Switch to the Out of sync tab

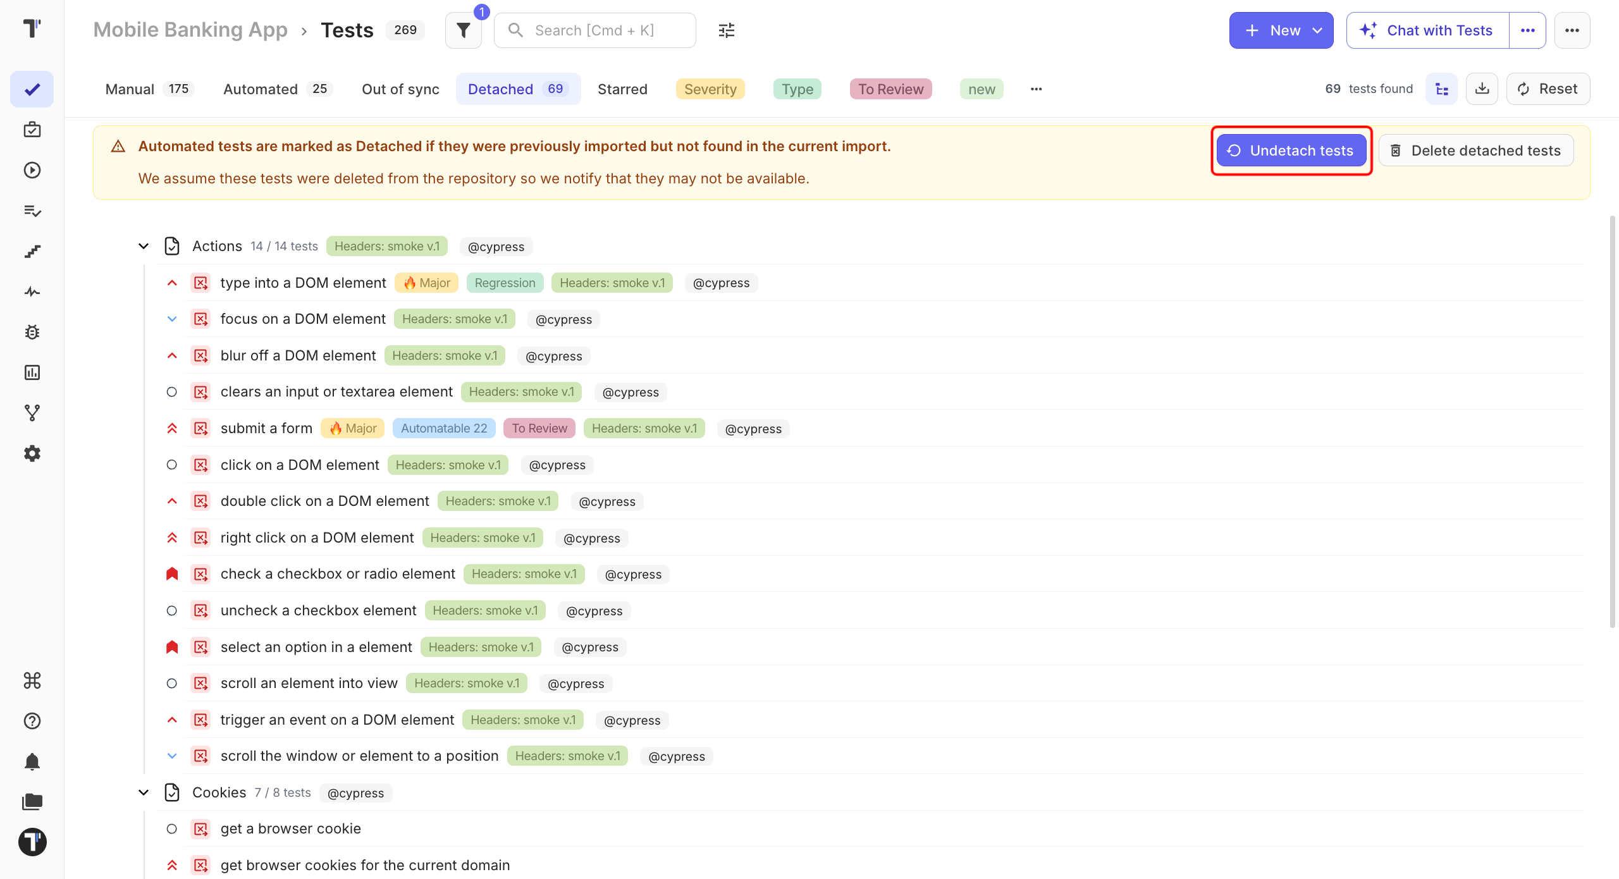(400, 89)
